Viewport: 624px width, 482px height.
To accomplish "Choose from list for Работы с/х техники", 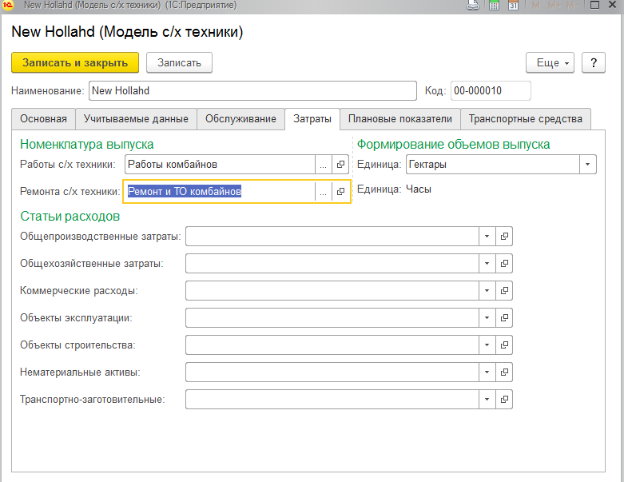I will click(x=323, y=165).
